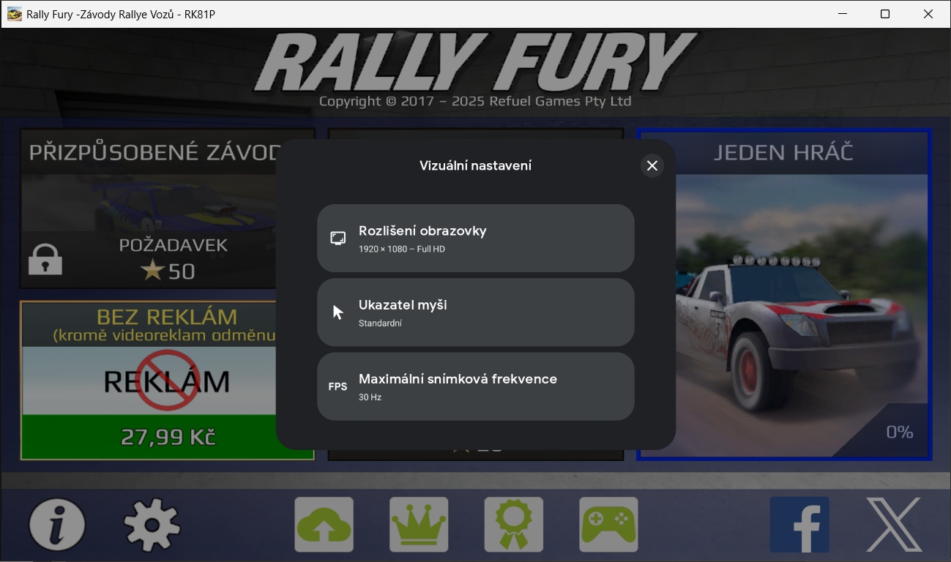Close the Vizuální nastavení dialog

click(x=652, y=166)
